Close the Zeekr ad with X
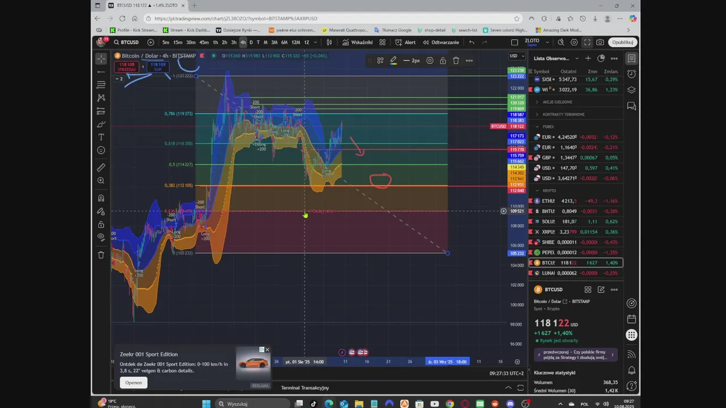This screenshot has width=726, height=408. (267, 350)
